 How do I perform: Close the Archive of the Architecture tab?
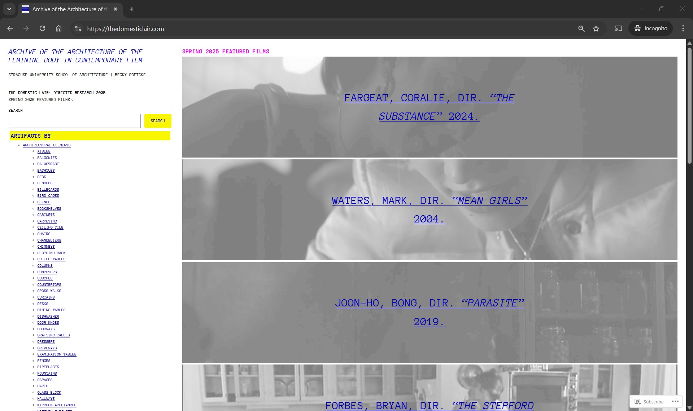coord(115,9)
